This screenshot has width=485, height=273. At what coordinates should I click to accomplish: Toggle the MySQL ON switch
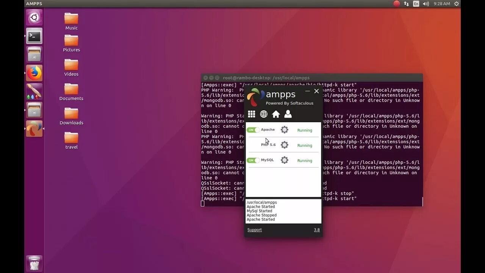pyautogui.click(x=253, y=160)
